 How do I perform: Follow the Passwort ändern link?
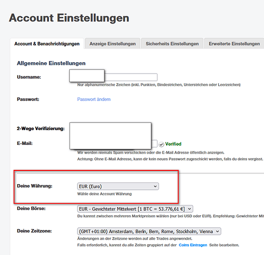pyautogui.click(x=94, y=99)
